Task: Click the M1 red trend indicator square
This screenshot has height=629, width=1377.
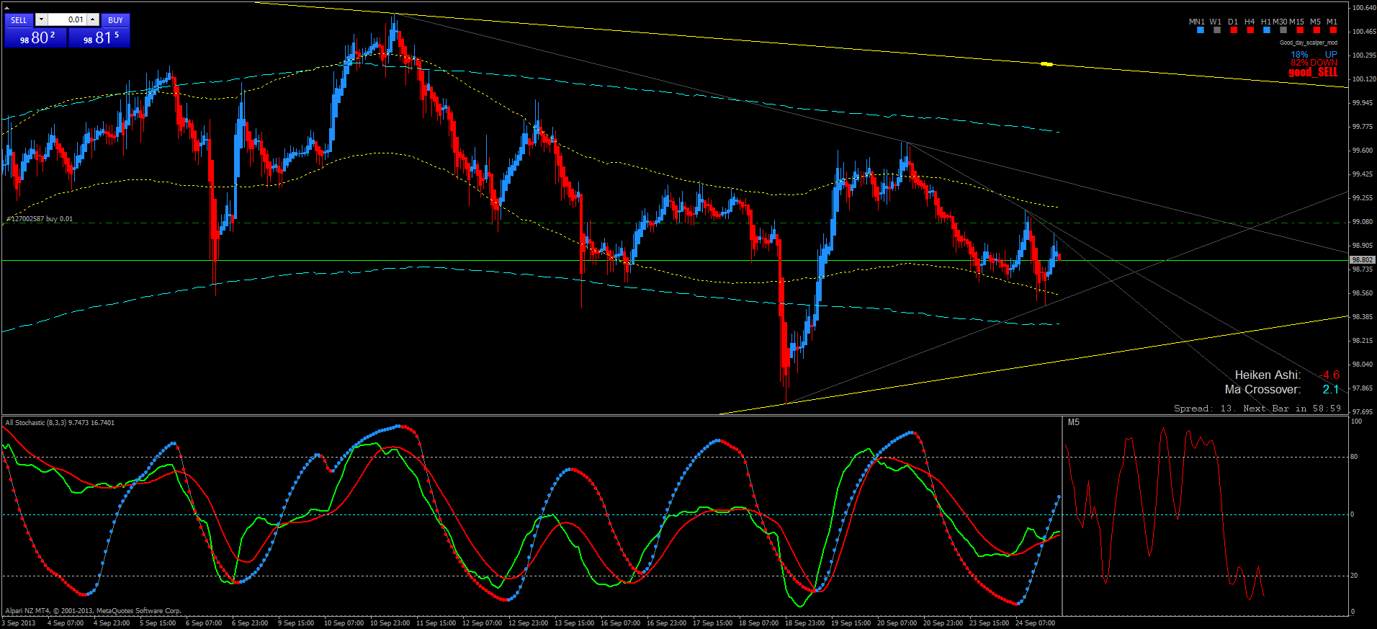Action: [x=1333, y=30]
